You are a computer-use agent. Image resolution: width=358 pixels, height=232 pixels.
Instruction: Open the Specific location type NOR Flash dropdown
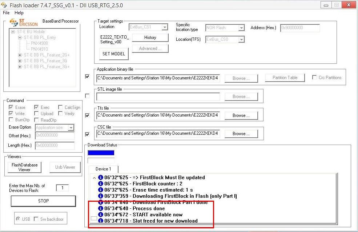point(241,28)
